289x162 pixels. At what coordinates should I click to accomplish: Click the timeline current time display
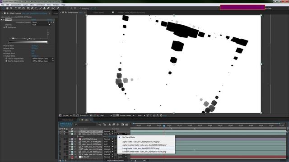point(66,124)
